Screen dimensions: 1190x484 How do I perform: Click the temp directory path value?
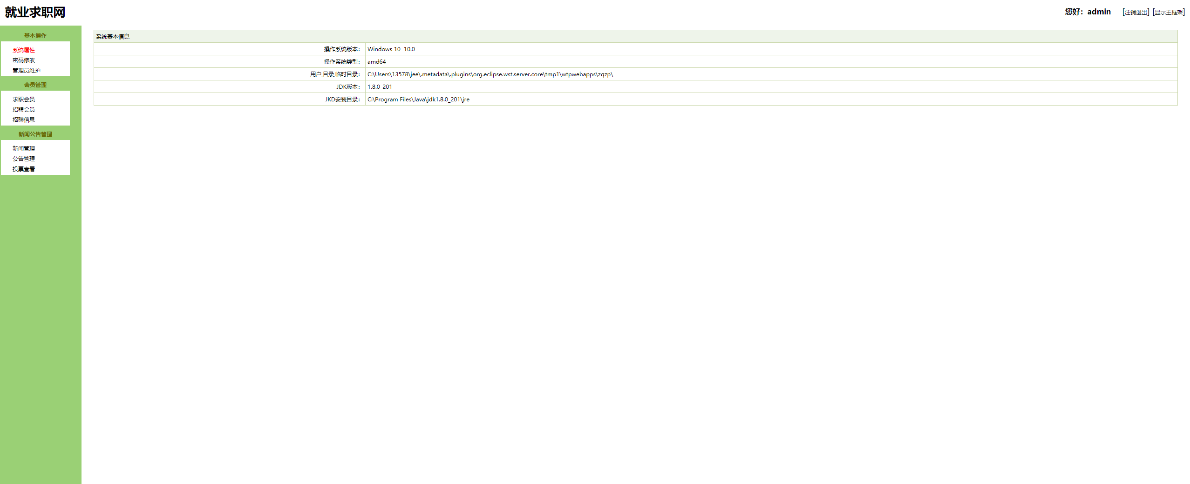pos(490,74)
